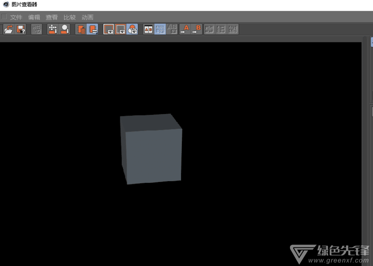Click the grayed-out stop rendering grid icon
Image resolution: width=373 pixels, height=266 pixels.
point(36,29)
